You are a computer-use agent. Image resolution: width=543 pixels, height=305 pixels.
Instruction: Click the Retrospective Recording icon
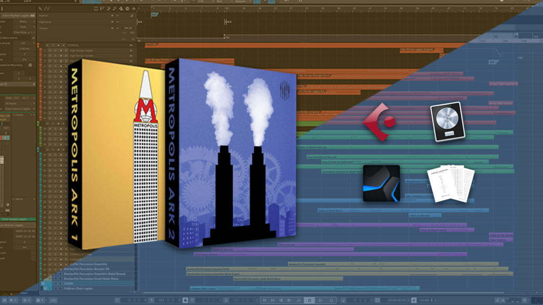(x=30, y=65)
